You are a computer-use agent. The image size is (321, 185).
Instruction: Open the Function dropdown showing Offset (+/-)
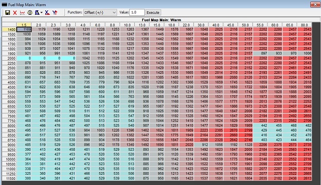coord(100,12)
